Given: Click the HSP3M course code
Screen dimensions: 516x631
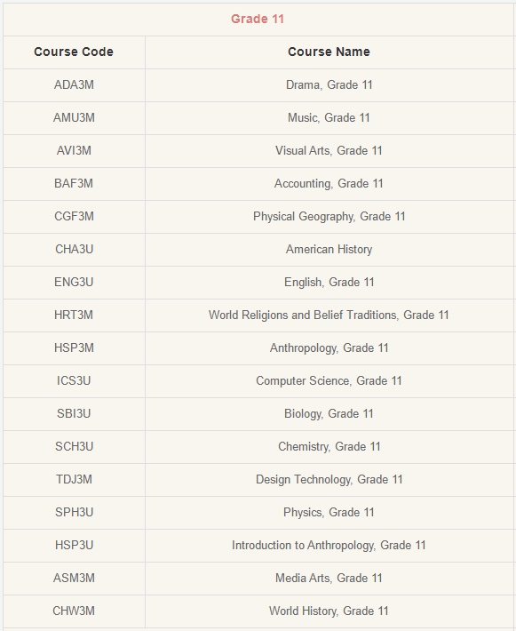Looking at the screenshot, I should tap(74, 348).
